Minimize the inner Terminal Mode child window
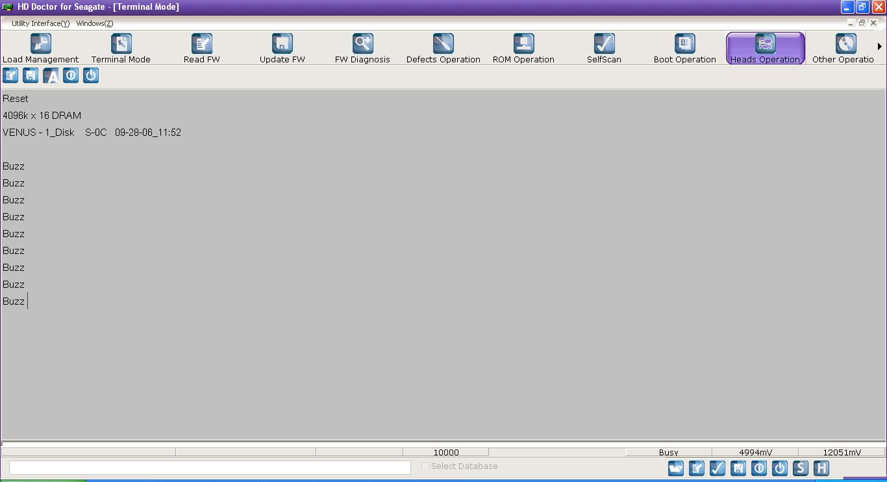Viewport: 887px width, 482px height. click(851, 23)
